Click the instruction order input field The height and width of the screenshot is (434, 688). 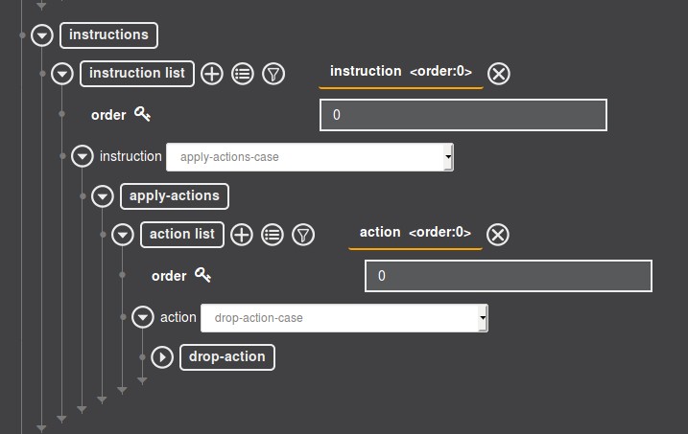[x=463, y=115]
